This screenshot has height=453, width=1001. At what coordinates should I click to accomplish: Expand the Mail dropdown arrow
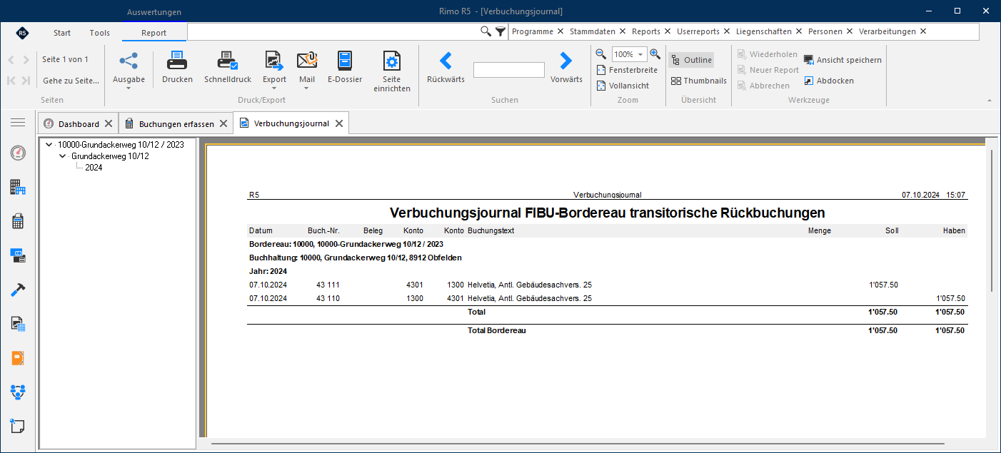coord(307,88)
